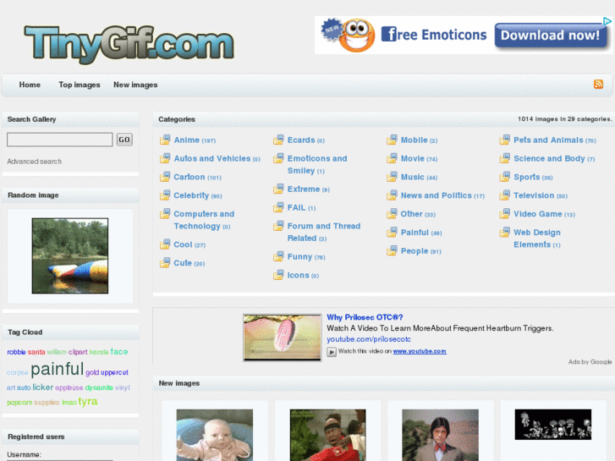Click folder icon next to FAIL

point(278,207)
